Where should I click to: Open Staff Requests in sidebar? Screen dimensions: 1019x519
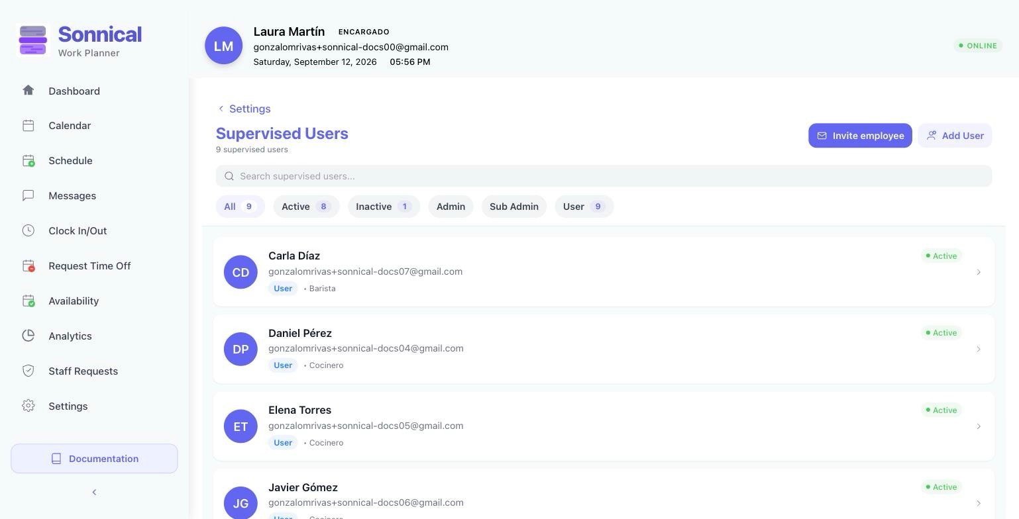tap(83, 371)
